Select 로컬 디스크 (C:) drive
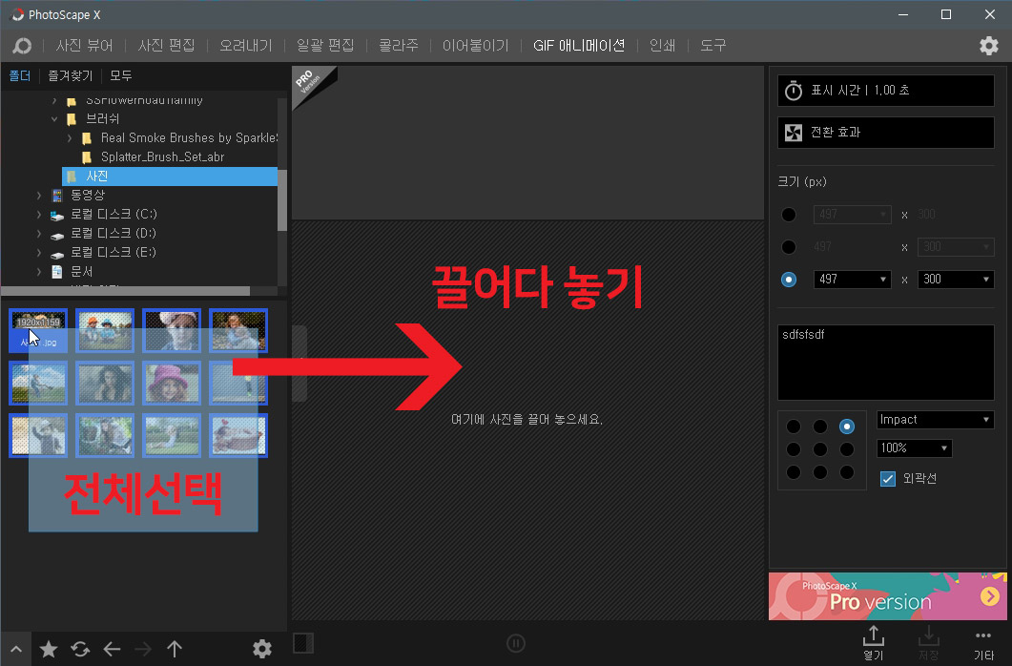The height and width of the screenshot is (666, 1012). (114, 215)
